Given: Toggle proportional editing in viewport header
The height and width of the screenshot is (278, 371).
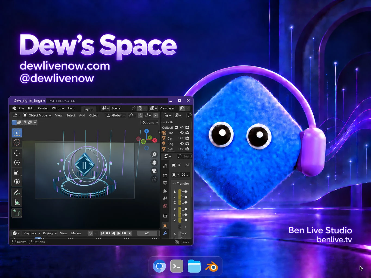Looking at the screenshot, I should [156, 115].
